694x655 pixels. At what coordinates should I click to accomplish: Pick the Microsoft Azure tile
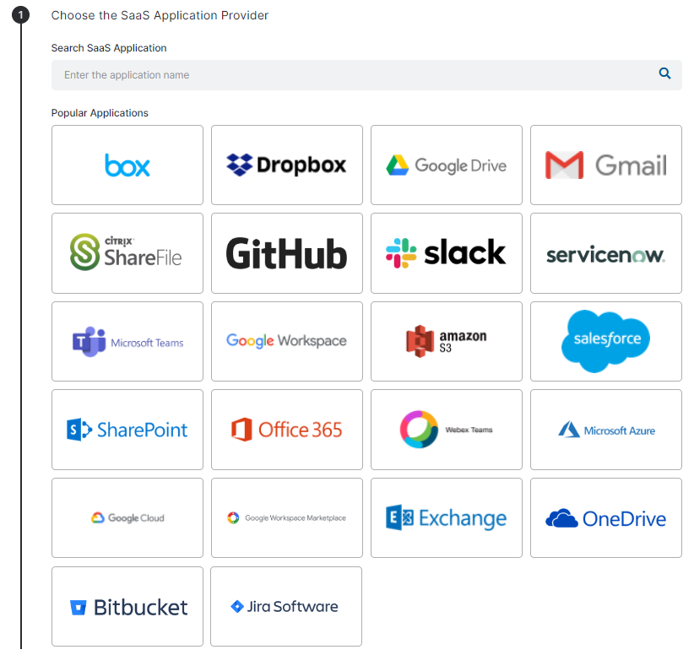(605, 429)
